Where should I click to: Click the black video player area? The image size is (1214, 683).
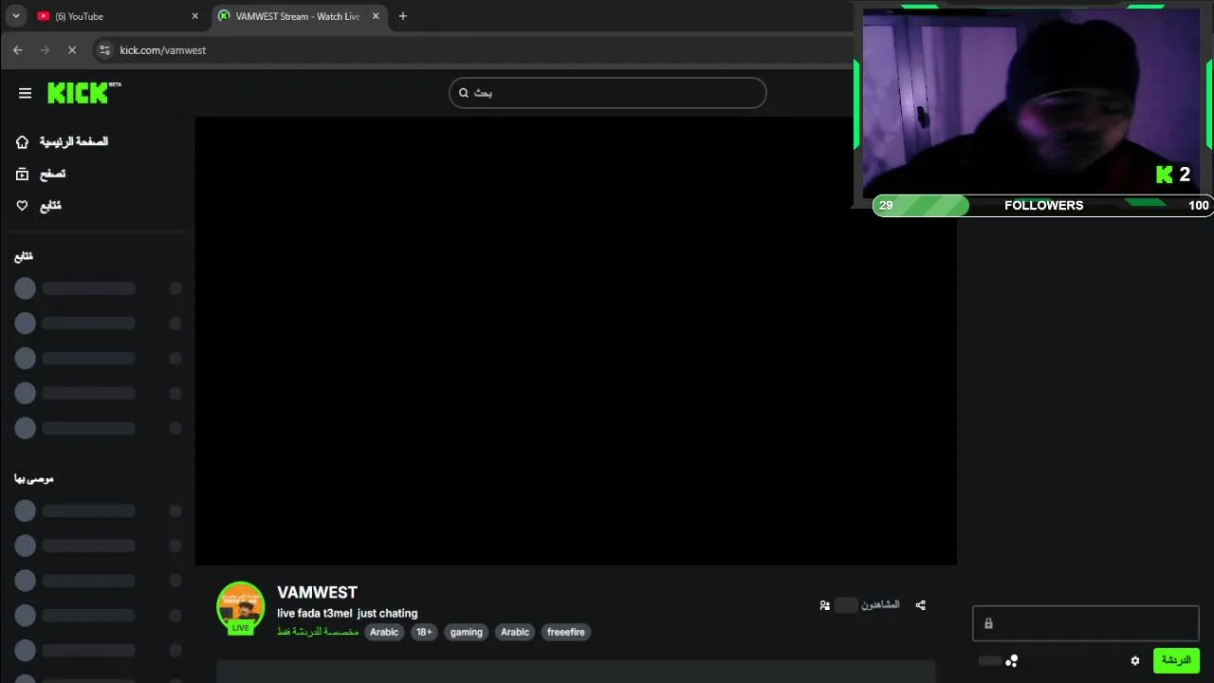(x=576, y=341)
